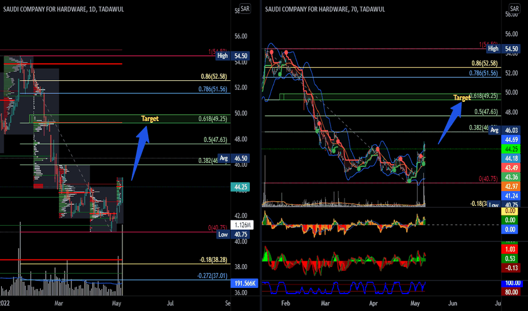This screenshot has height=311, width=528.
Task: Click the SAR currency button on 70-minute chart
Action: click(514, 8)
